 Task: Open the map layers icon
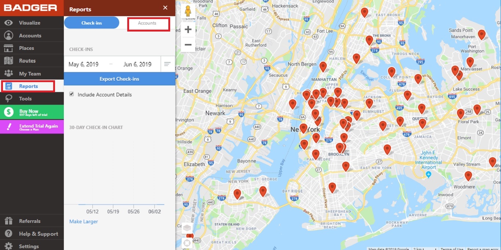pos(187,228)
